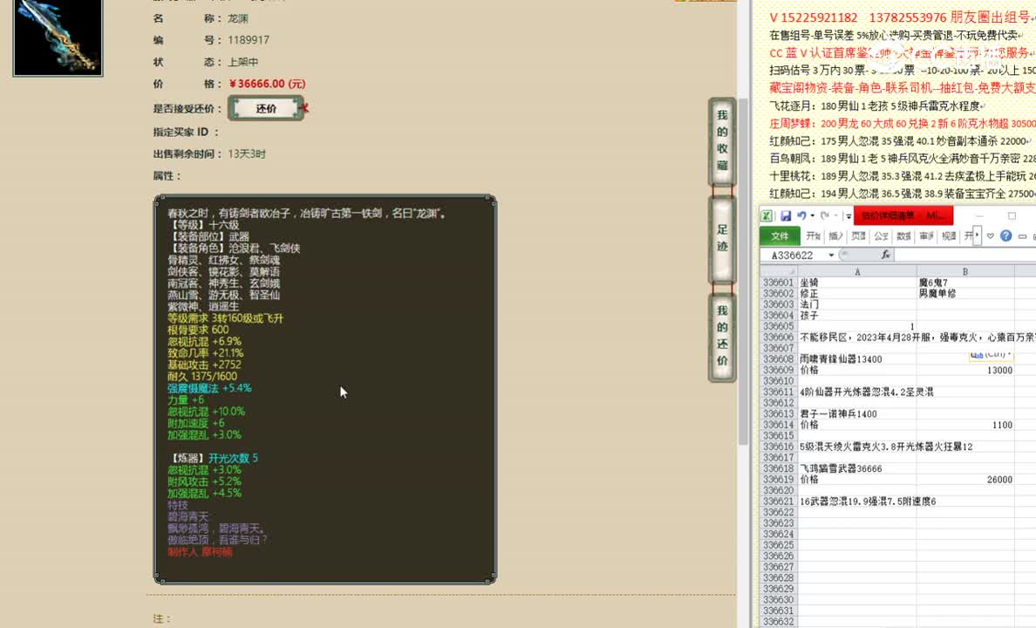The image size is (1036, 628).
Task: Select column B header in Excel
Action: click(965, 271)
